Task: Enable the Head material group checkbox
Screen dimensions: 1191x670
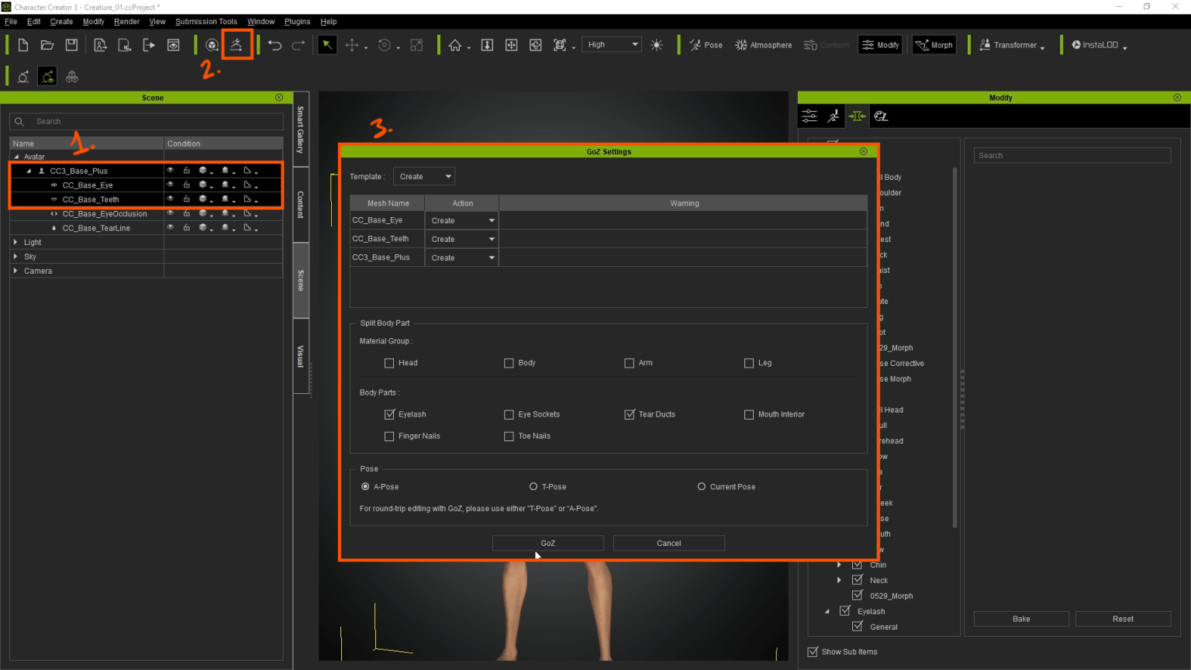Action: pyautogui.click(x=389, y=363)
